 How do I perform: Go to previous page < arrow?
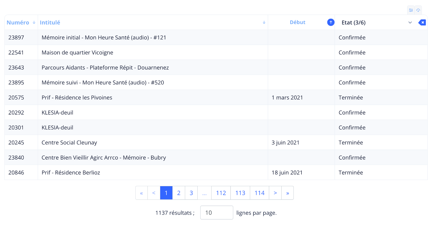(x=154, y=193)
